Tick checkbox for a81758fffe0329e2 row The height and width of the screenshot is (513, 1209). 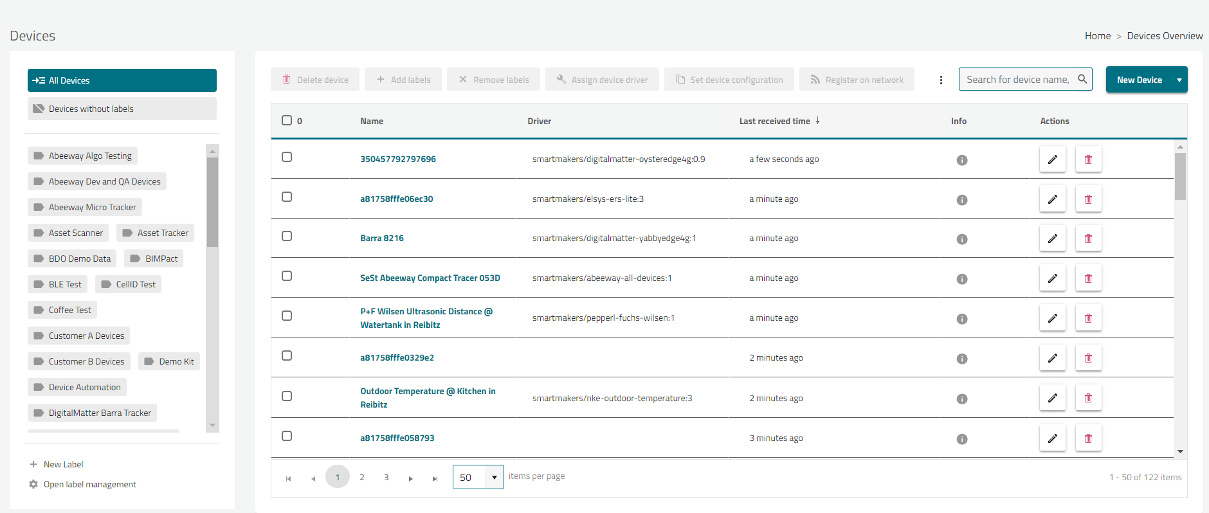click(x=287, y=355)
